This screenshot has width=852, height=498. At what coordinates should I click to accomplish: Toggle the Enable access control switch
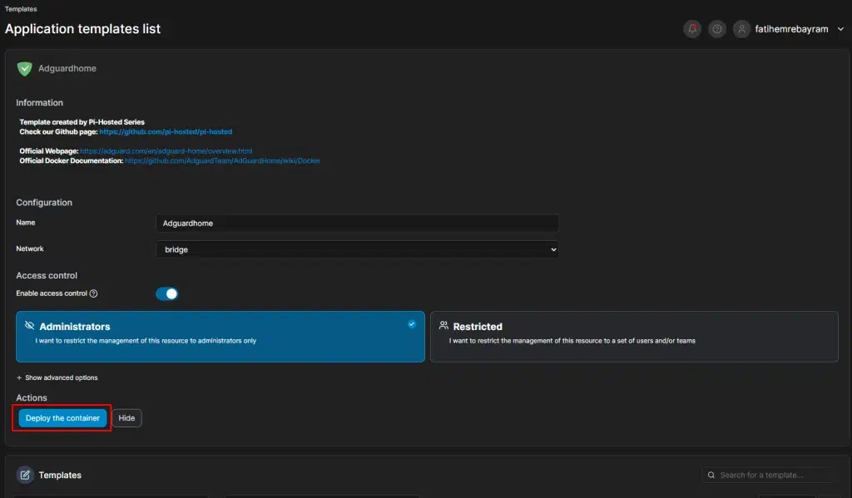[x=166, y=293]
